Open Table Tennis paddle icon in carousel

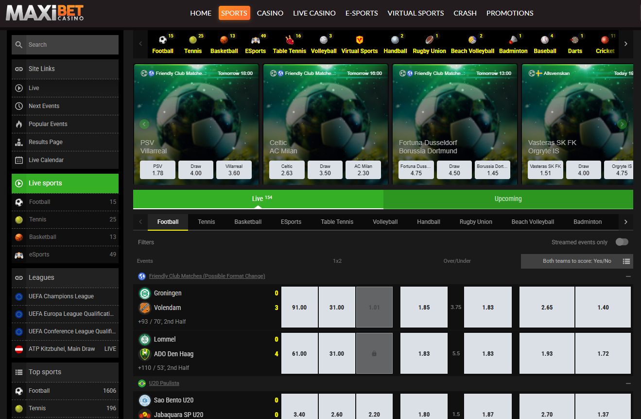[289, 40]
